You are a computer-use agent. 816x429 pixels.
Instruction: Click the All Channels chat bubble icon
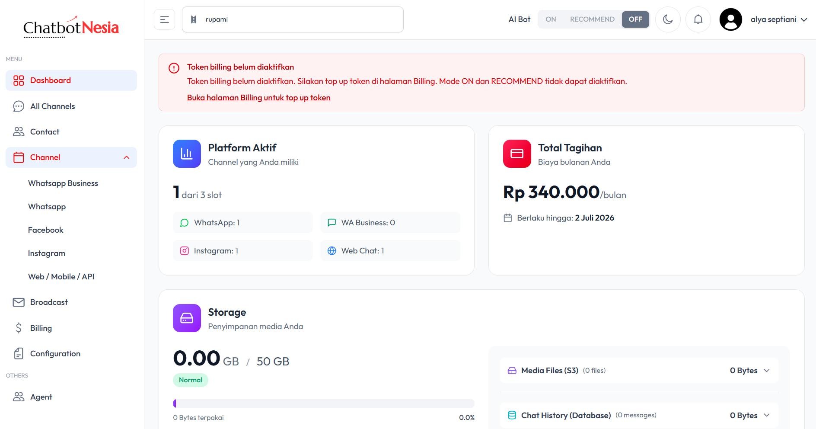coord(19,106)
